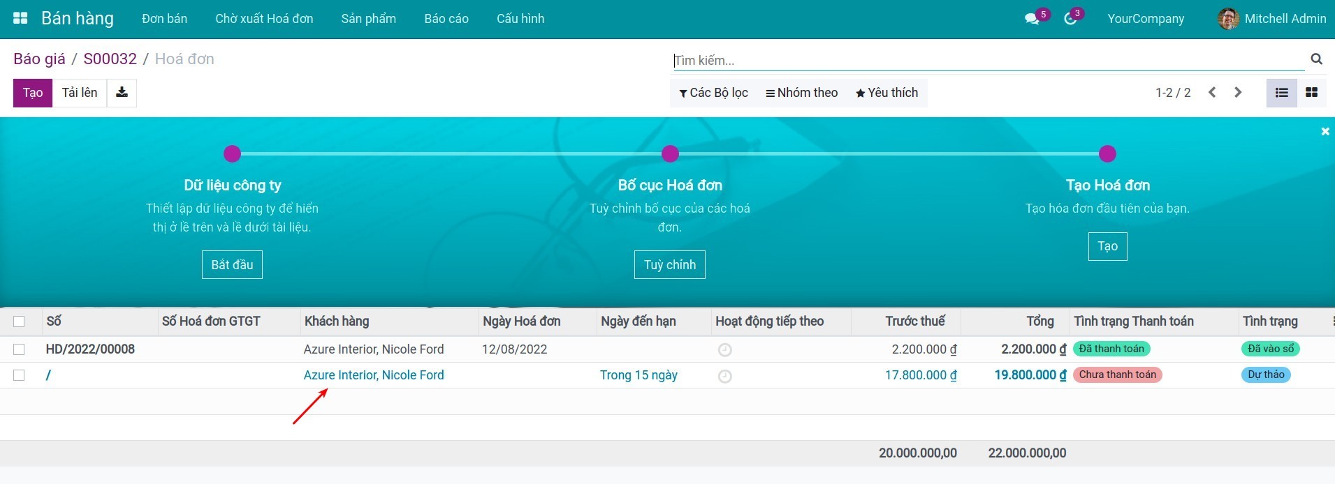Focus the Tìm kiếm search field
This screenshot has width=1335, height=484.
click(989, 61)
